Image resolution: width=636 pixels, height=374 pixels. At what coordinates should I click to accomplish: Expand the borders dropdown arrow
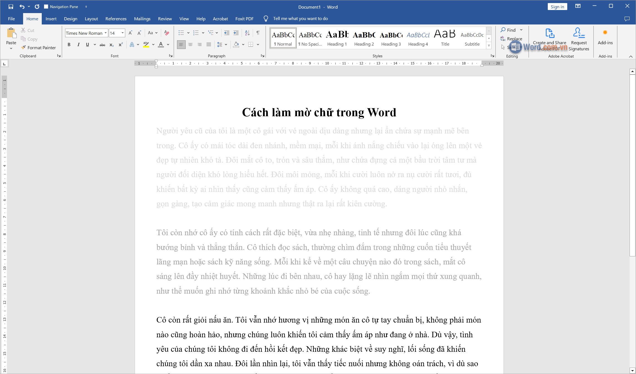[x=258, y=44]
